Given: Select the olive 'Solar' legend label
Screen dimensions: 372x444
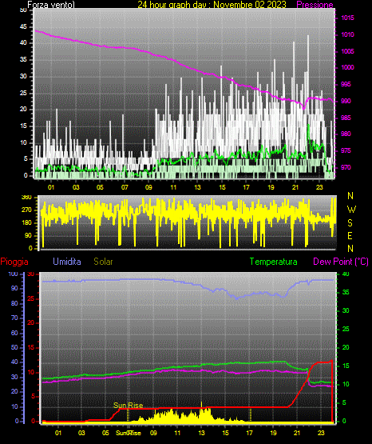Looking at the screenshot, I should [104, 262].
